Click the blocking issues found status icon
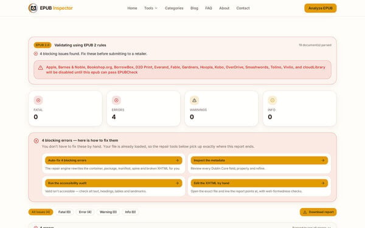This screenshot has width=365, height=228. pyautogui.click(x=36, y=54)
